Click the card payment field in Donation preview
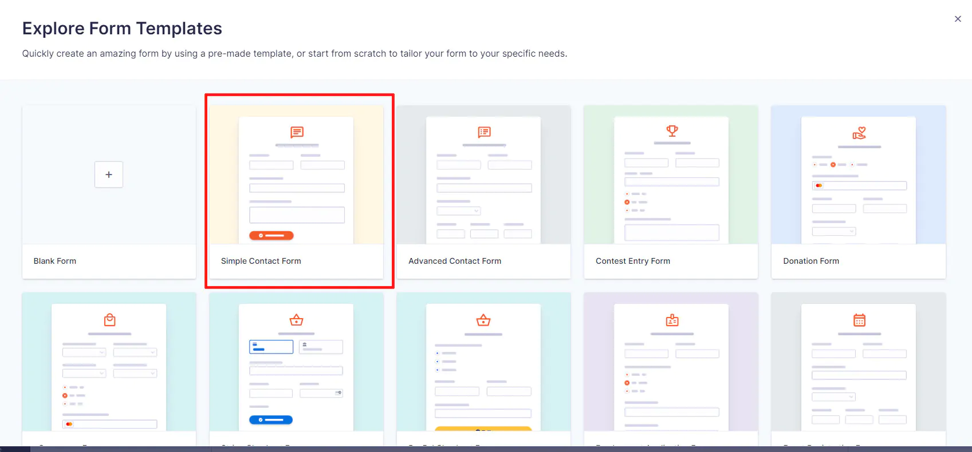Viewport: 972px width, 452px height. [x=859, y=185]
